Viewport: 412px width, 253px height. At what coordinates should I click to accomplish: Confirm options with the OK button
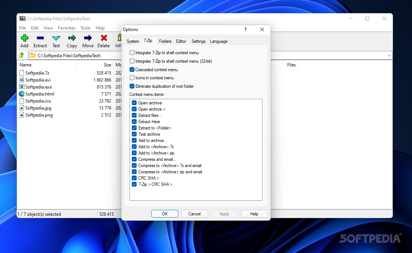[x=165, y=214]
